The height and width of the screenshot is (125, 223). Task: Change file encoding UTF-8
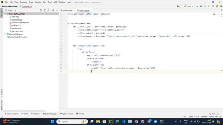197,117
